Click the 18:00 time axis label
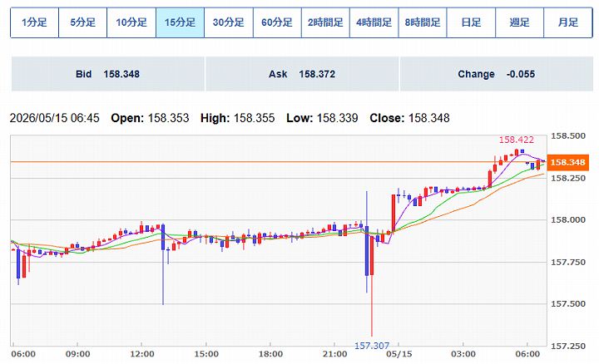Viewport: 599px width, 364px height. (x=270, y=354)
